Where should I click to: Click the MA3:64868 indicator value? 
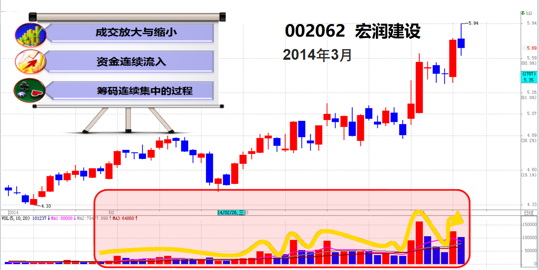click(x=122, y=219)
